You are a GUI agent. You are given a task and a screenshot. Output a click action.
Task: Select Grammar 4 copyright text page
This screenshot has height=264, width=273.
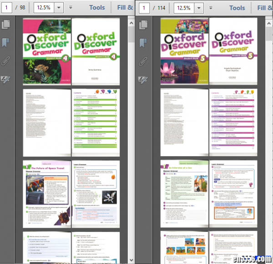(47, 123)
